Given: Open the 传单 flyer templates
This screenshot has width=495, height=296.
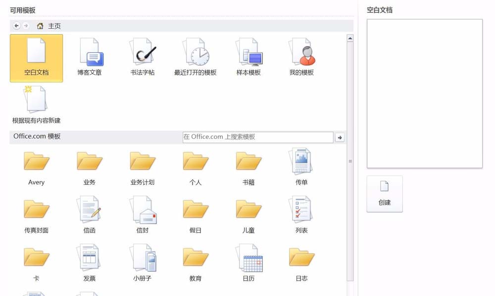Looking at the screenshot, I should 301,167.
